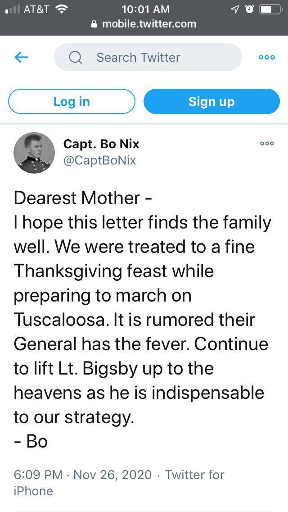Image resolution: width=288 pixels, height=512 pixels.
Task: Click the @CaptBoNix handle
Action: coord(99,160)
